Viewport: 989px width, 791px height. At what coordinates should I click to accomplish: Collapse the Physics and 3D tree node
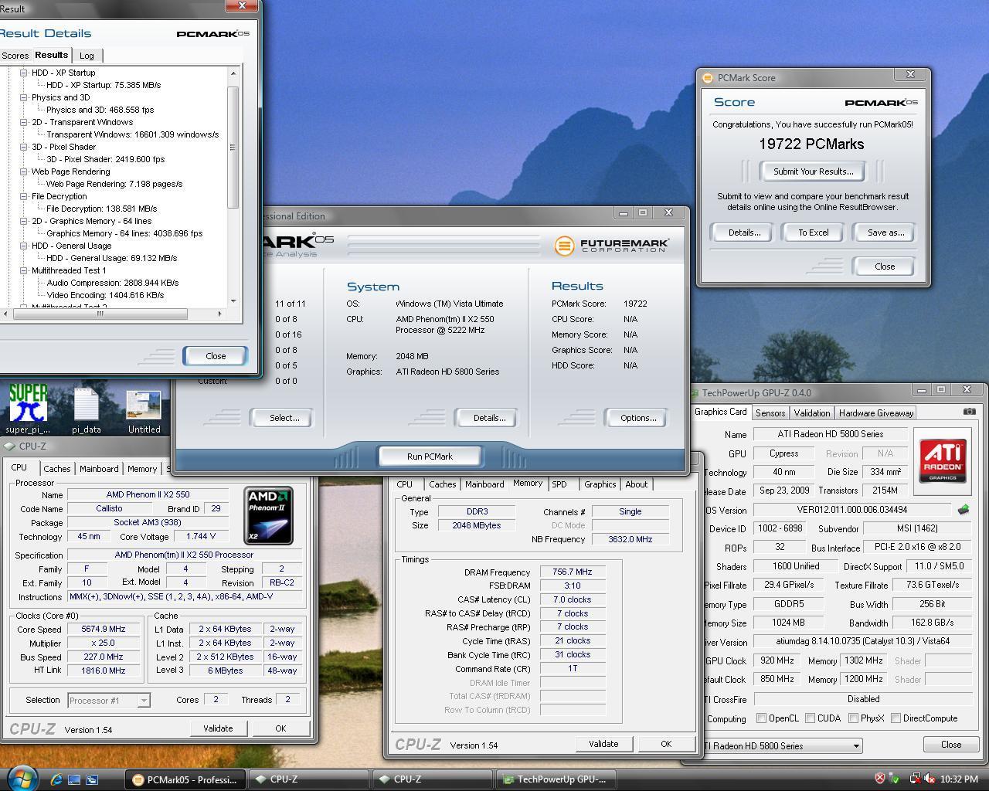click(x=23, y=97)
